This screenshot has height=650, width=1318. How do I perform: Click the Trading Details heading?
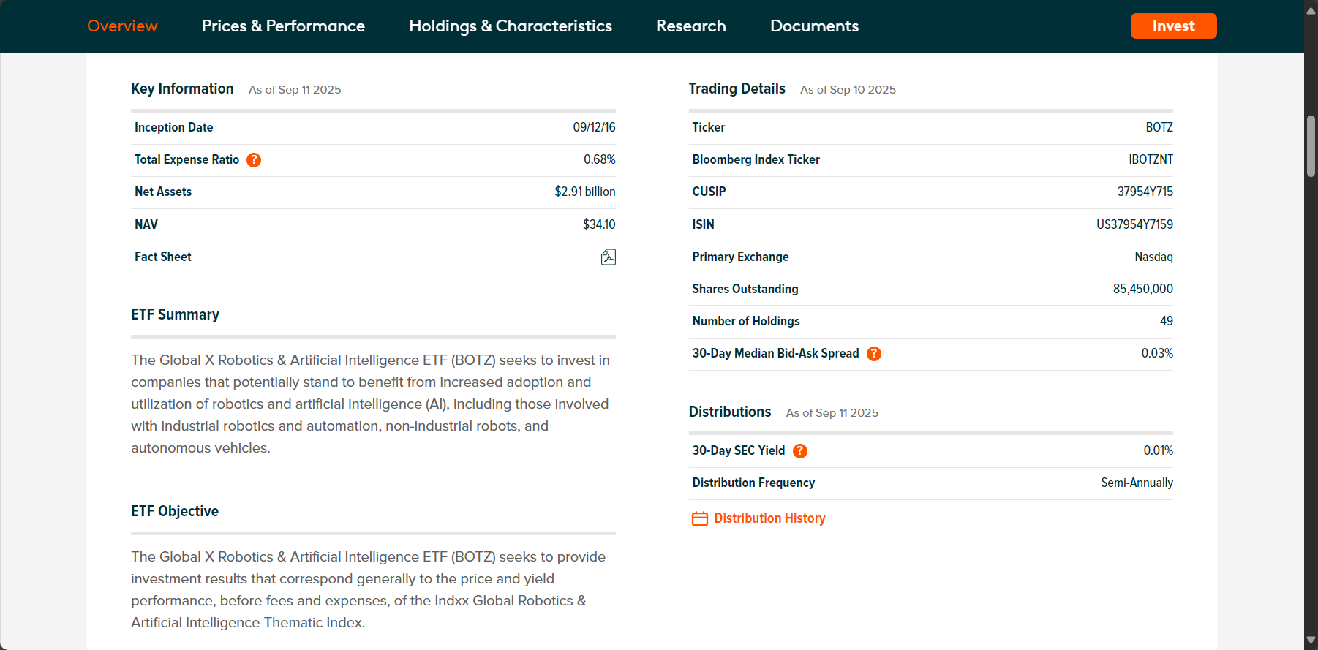click(x=737, y=88)
